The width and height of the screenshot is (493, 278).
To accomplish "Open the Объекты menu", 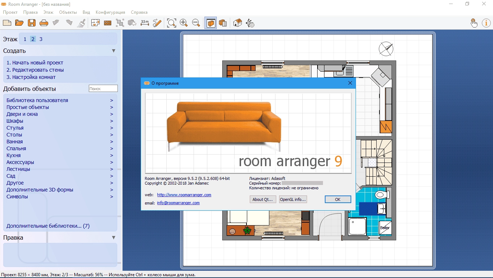I will (68, 12).
